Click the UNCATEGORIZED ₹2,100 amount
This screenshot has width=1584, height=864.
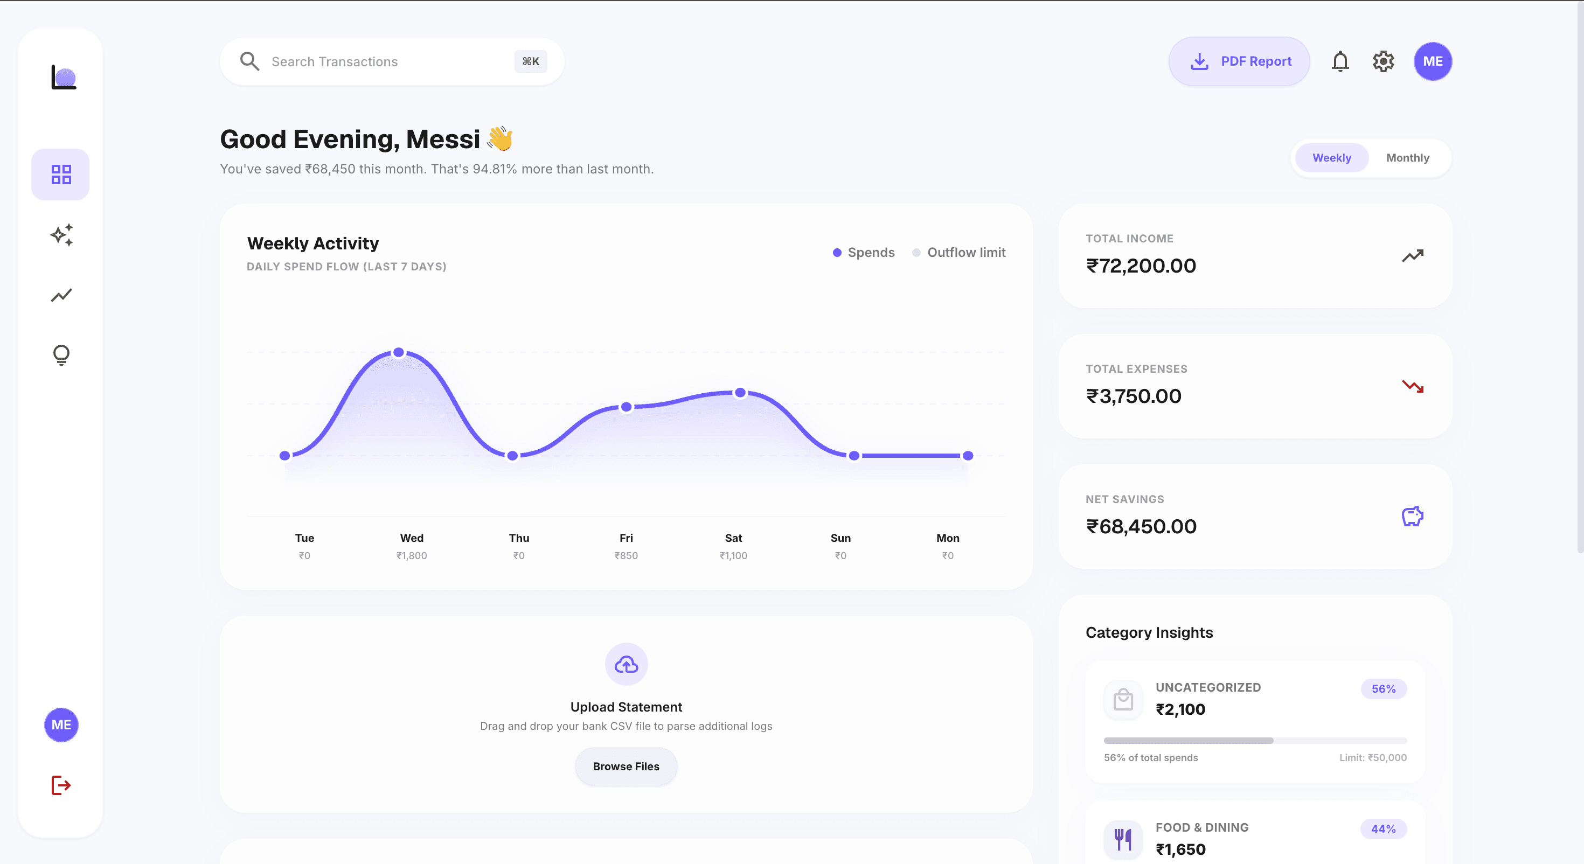click(1180, 709)
